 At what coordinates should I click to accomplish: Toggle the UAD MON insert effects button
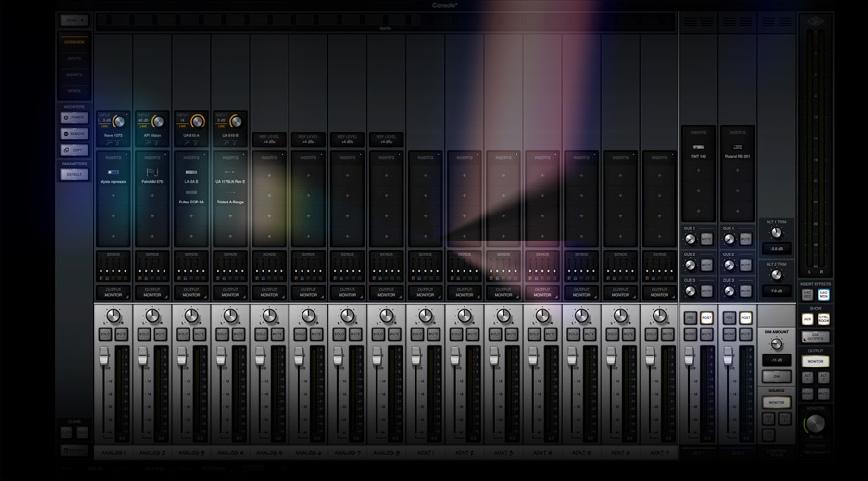823,294
